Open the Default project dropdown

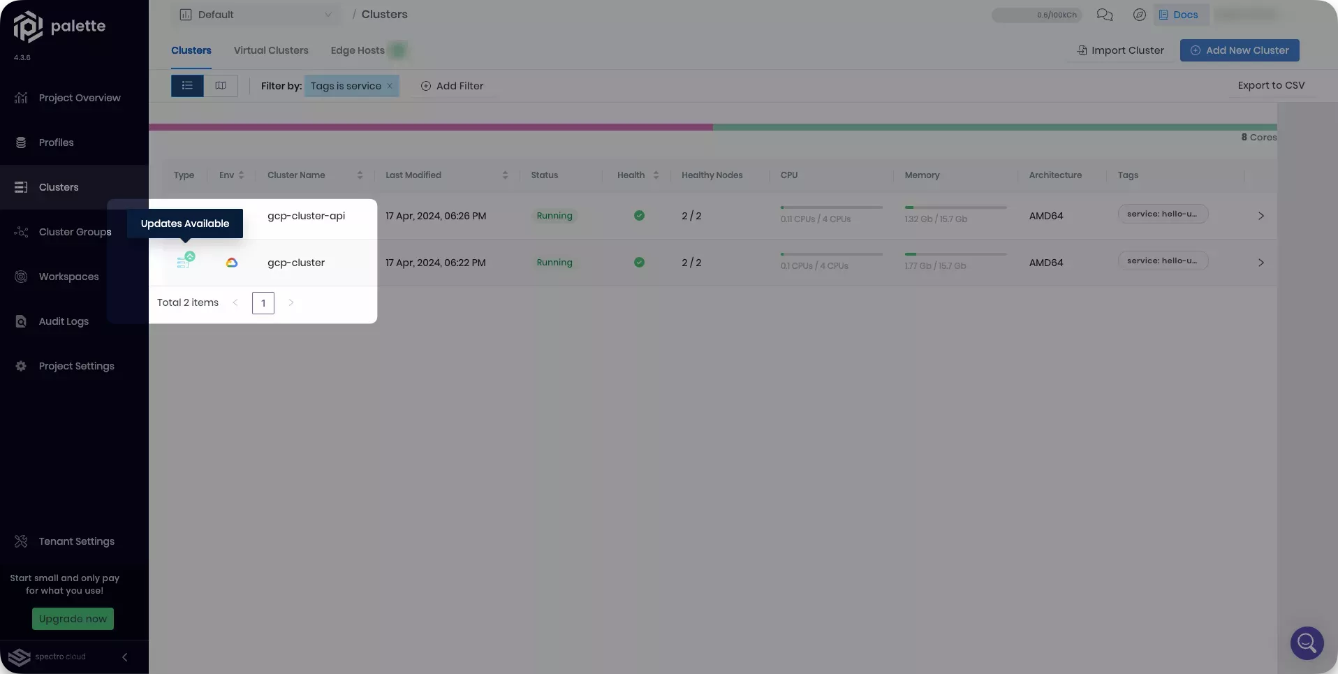pyautogui.click(x=256, y=14)
